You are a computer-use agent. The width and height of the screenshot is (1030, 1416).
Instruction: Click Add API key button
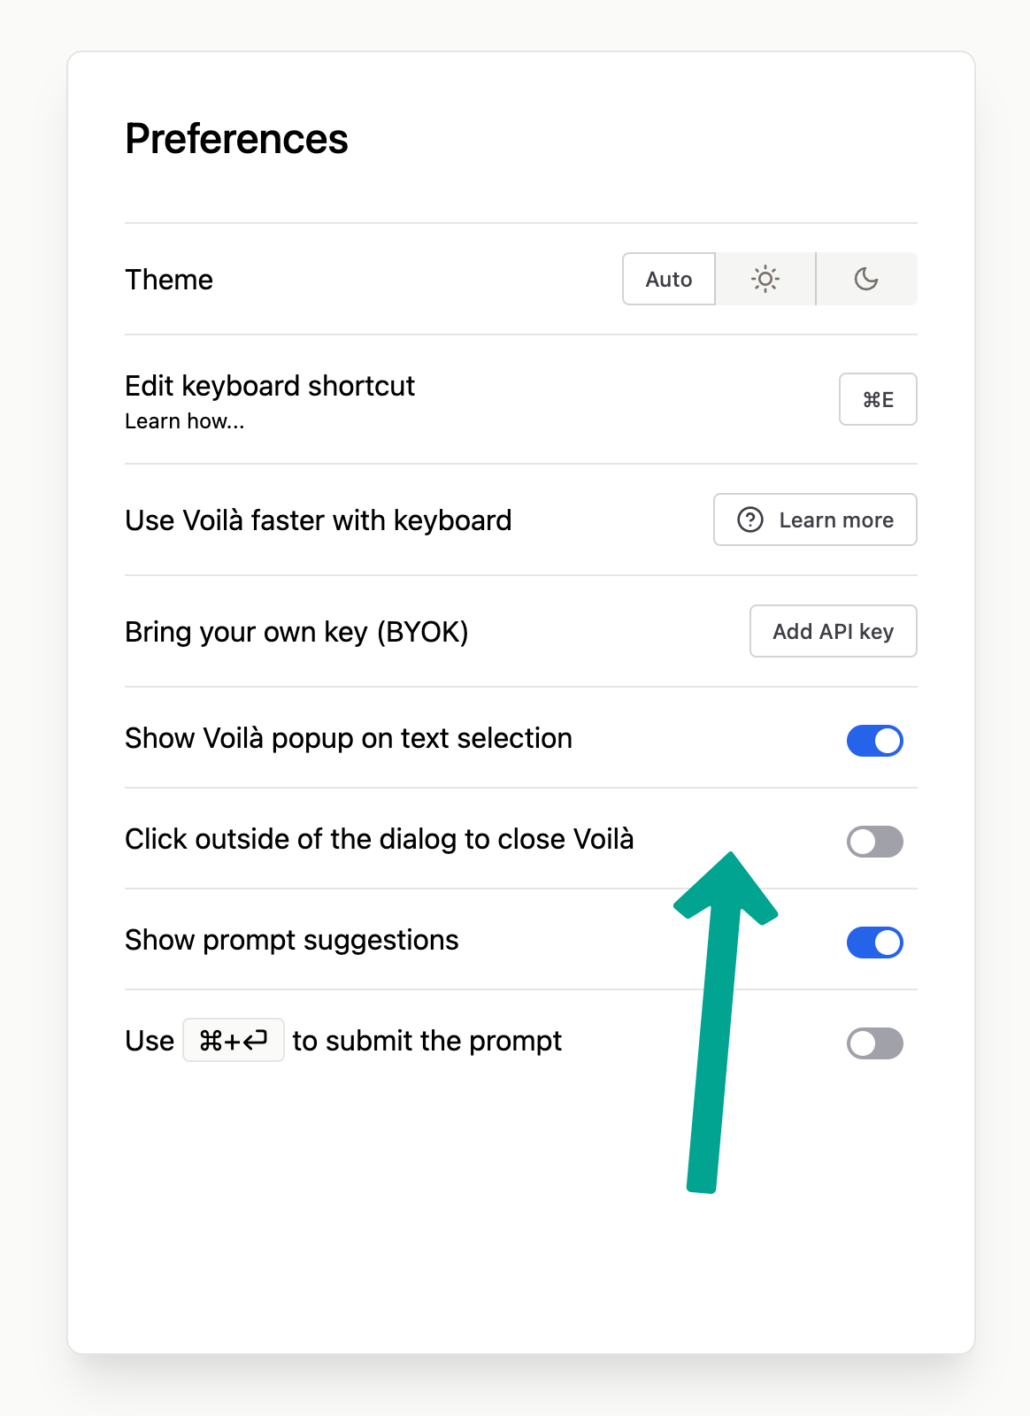click(x=834, y=631)
